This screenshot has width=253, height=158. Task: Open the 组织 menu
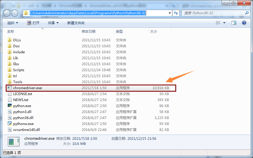click(x=13, y=23)
